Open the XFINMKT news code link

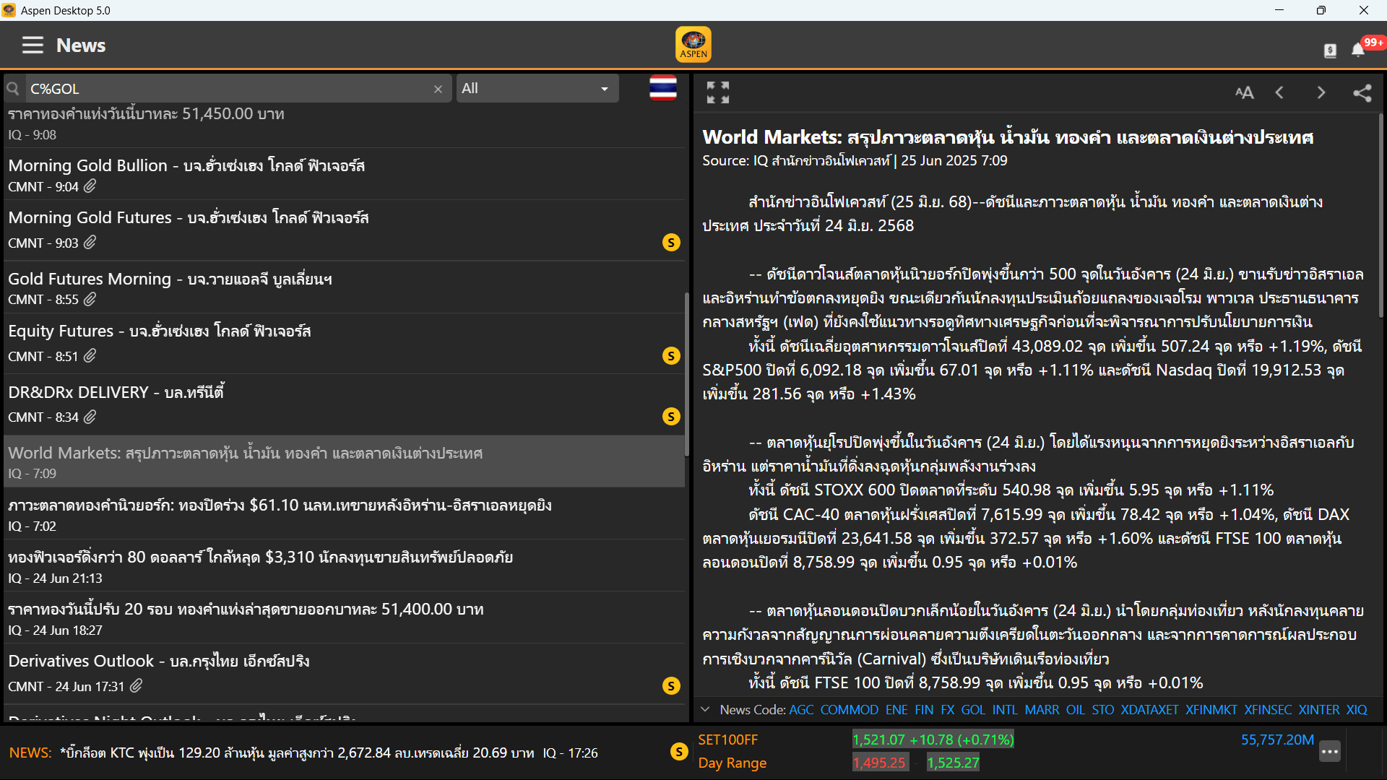click(1211, 710)
